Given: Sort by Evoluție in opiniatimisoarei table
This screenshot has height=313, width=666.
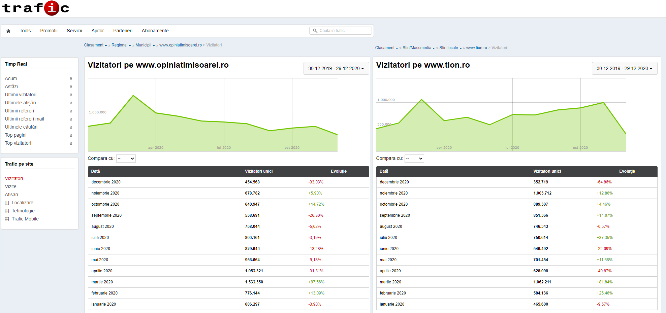Looking at the screenshot, I should click(339, 171).
